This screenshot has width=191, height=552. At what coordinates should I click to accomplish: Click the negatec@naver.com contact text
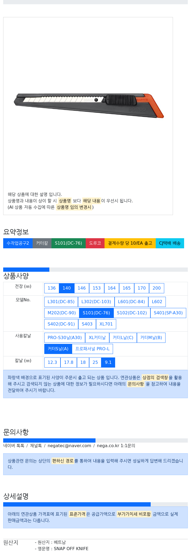click(x=69, y=446)
